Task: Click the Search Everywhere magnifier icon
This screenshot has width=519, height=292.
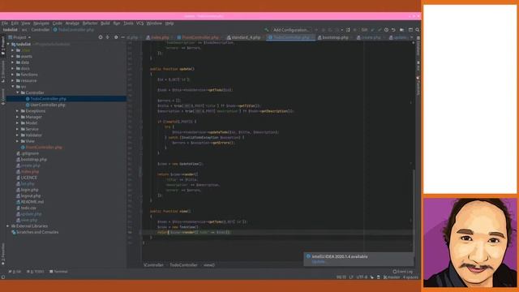Action: pyautogui.click(x=418, y=30)
